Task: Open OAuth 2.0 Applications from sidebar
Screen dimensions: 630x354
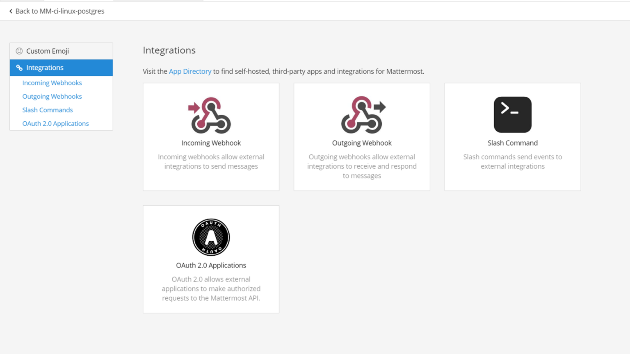Action: tap(55, 123)
